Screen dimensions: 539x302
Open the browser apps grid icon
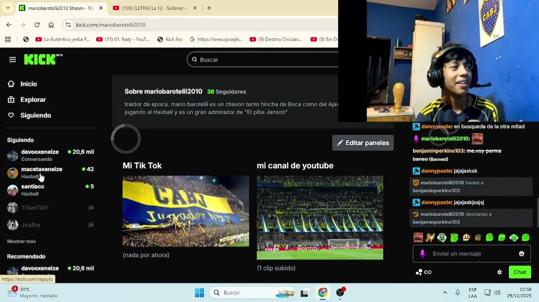click(x=8, y=39)
